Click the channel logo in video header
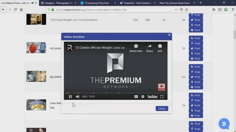Image resolution: width=236 pixels, height=132 pixels. (x=70, y=48)
